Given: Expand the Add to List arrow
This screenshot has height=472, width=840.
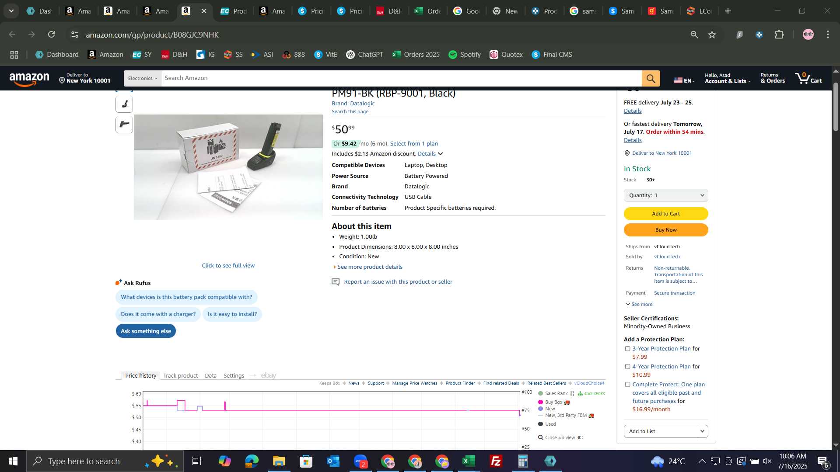Looking at the screenshot, I should click(x=703, y=431).
